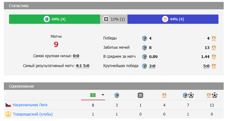Click the blue team crest column header
Viewport: 227px width, 121px height.
tap(117, 95)
